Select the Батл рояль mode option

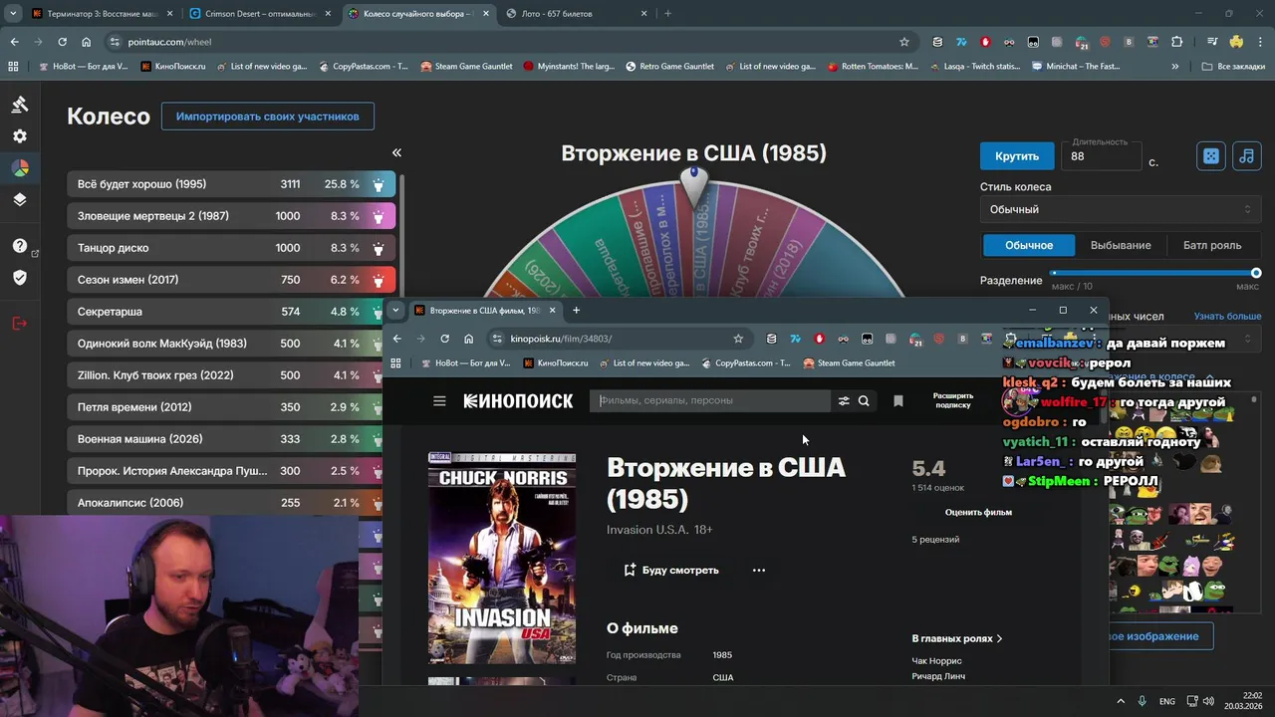pos(1212,245)
